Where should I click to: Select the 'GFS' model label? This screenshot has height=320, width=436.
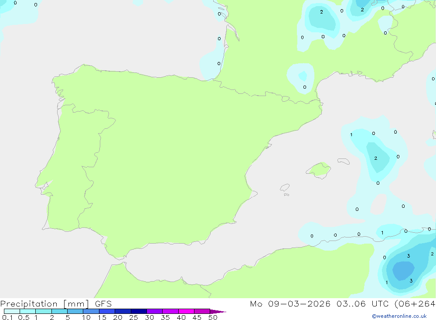(103, 304)
